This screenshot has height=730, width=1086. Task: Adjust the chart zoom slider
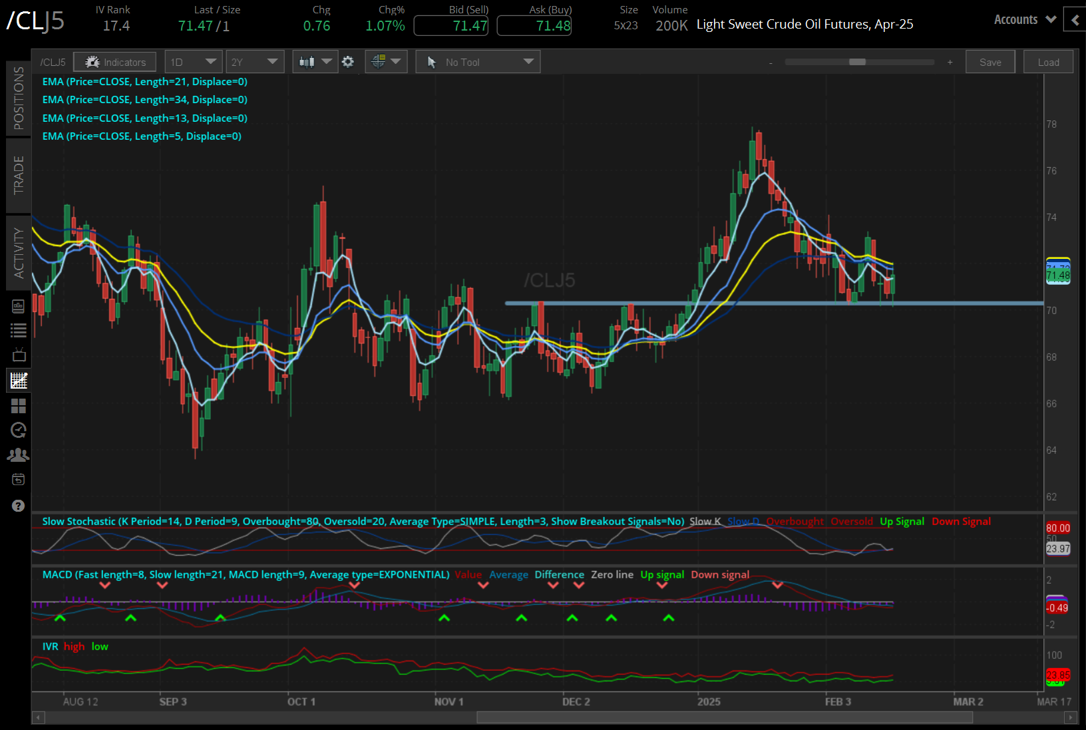858,61
